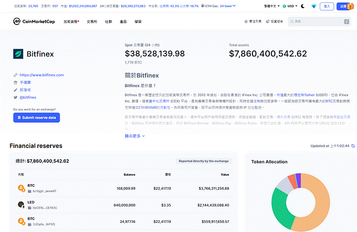The width and height of the screenshot is (357, 232).
Task: Open the Products nav menu
Action: pos(123,21)
